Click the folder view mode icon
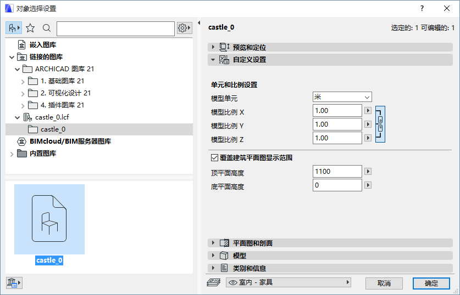 pos(13,28)
